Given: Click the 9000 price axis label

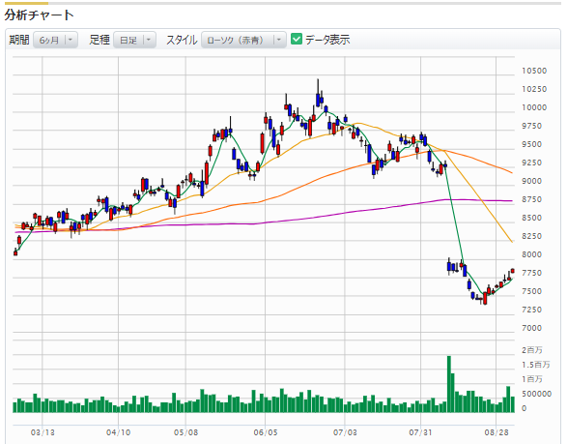Looking at the screenshot, I should (531, 181).
